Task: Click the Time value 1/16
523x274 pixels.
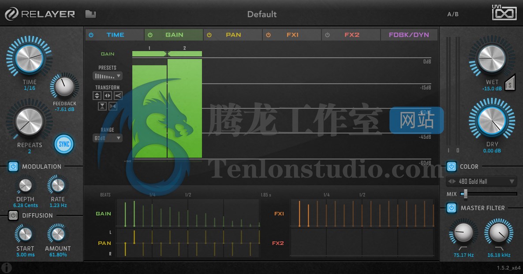Action: [30, 88]
